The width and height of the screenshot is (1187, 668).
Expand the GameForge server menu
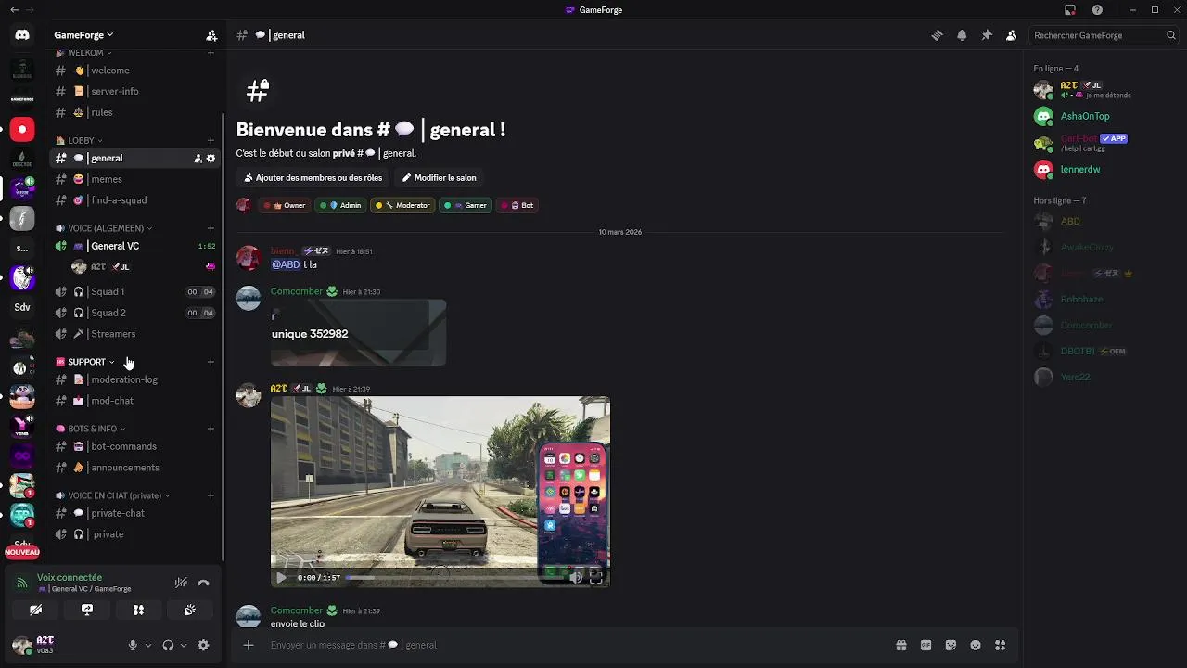click(x=83, y=35)
